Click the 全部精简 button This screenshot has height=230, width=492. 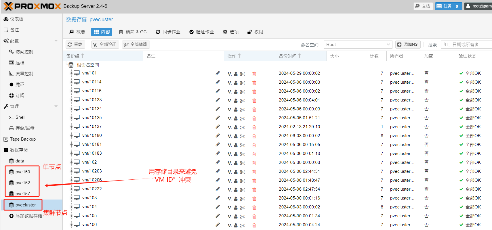136,45
